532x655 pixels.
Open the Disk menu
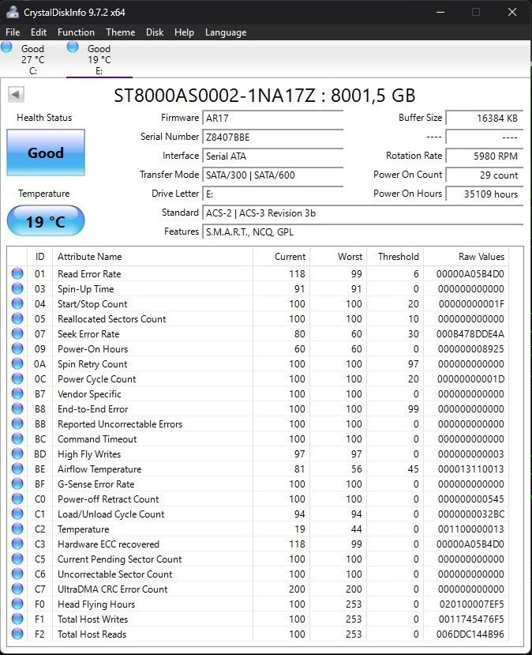[x=155, y=32]
